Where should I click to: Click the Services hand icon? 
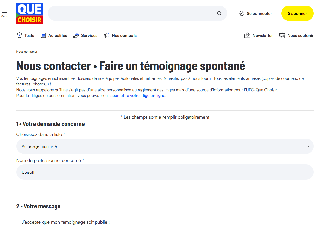pos(76,35)
